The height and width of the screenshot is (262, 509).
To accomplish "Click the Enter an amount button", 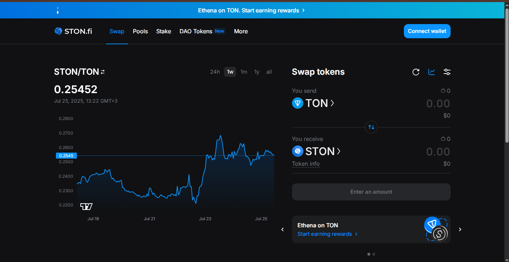I will 371,192.
